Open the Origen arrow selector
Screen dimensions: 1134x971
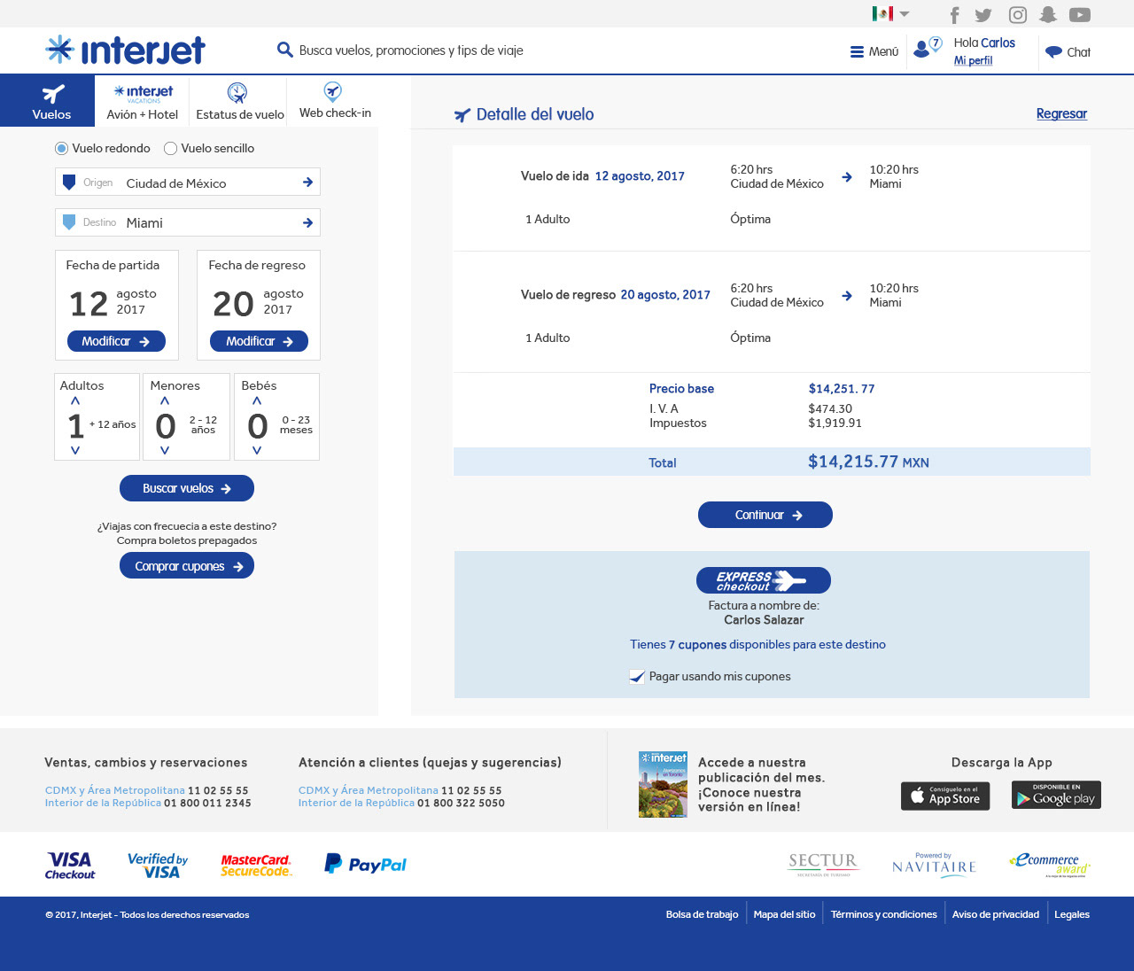click(x=307, y=183)
